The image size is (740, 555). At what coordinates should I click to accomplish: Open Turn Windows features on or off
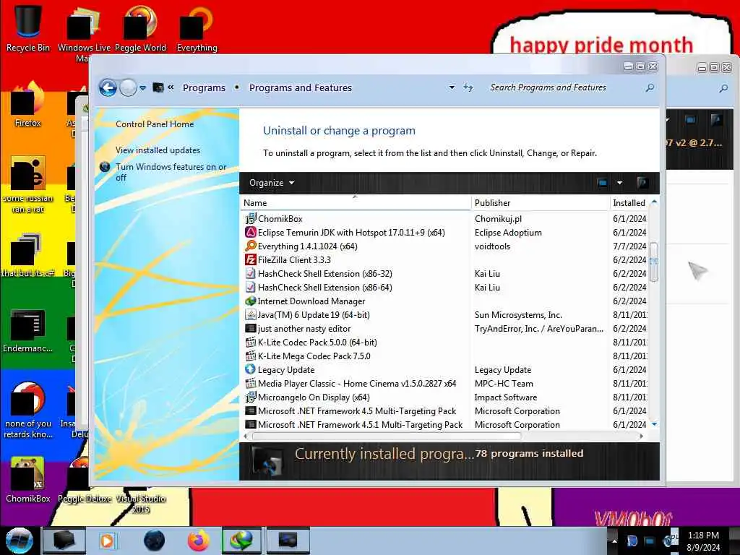pos(171,172)
